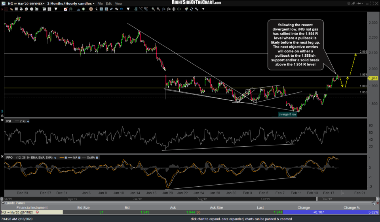Select the NG Mar'20 @NYMEX quote row
This screenshot has height=222, width=380.
(x=18, y=212)
